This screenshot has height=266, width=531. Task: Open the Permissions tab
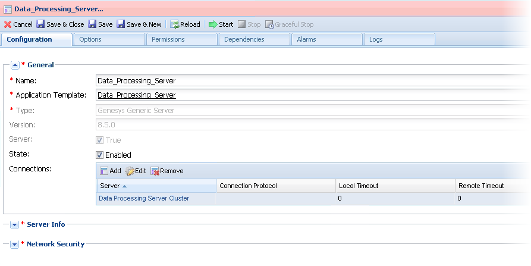point(182,39)
